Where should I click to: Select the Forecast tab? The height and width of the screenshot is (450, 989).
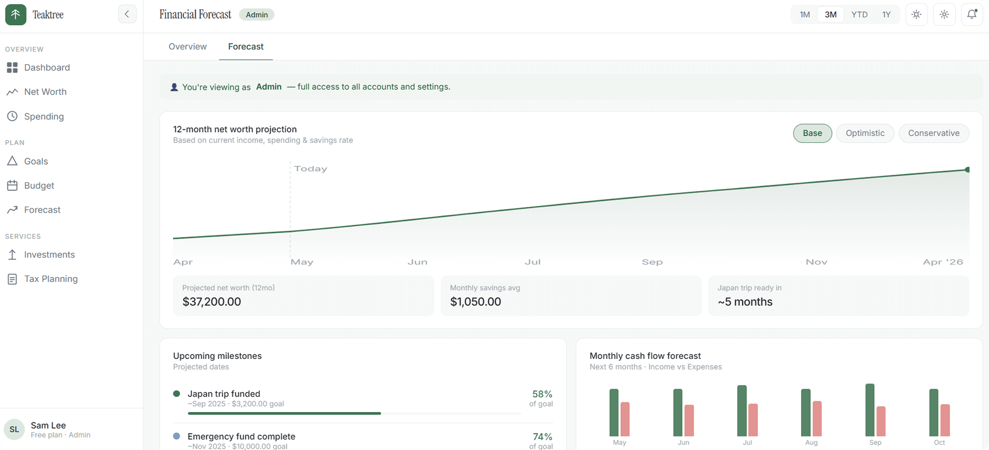click(x=246, y=47)
